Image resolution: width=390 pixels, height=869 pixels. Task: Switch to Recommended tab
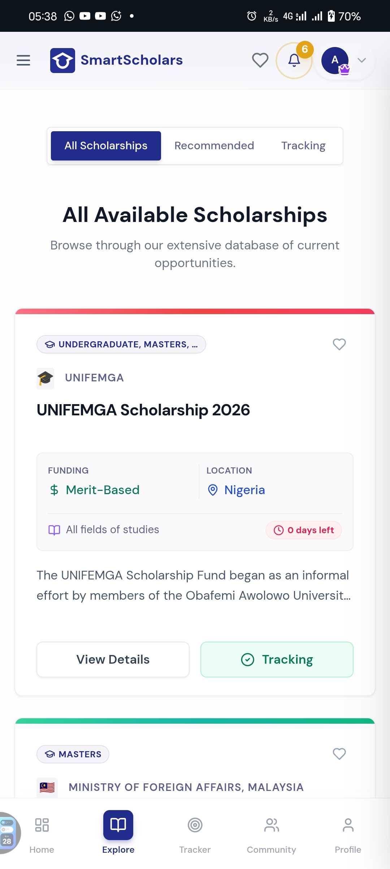pos(214,146)
